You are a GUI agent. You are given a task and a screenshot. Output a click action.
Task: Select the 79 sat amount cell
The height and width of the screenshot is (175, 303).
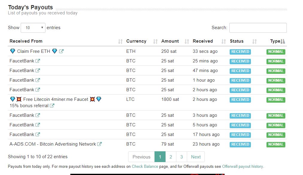[x=168, y=144]
